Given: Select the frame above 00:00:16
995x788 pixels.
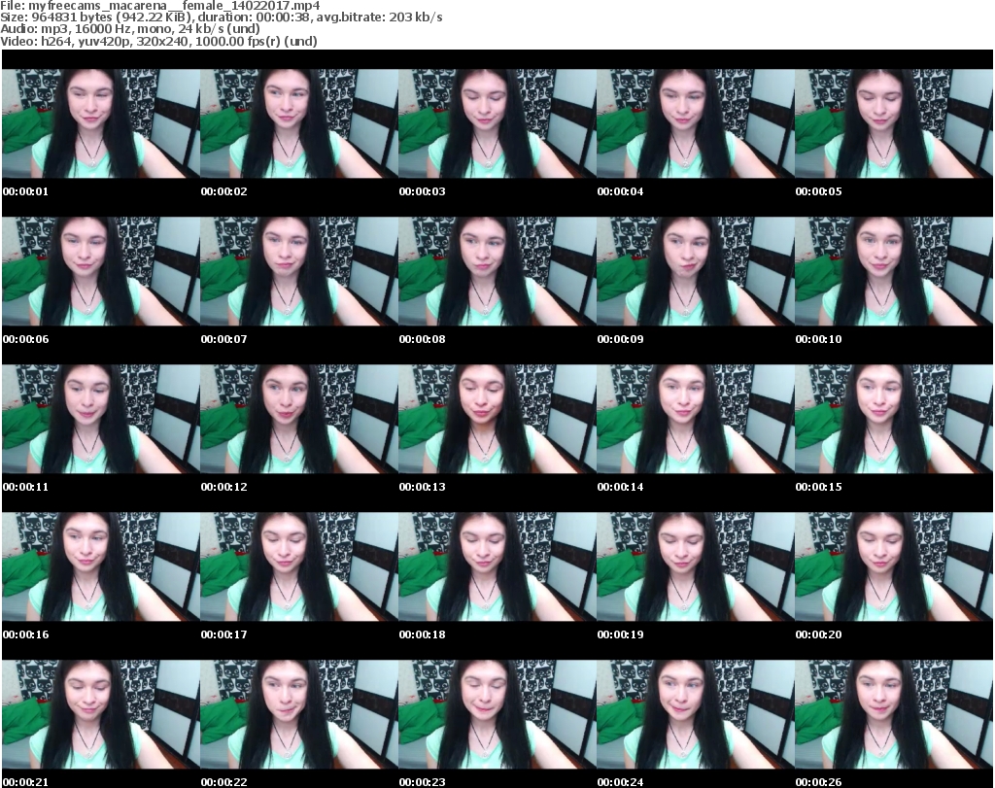Looking at the screenshot, I should pos(101,566).
